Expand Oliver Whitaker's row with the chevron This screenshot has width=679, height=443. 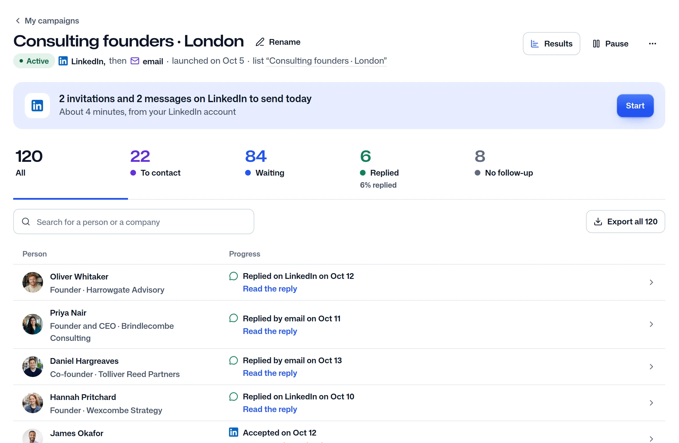tap(651, 282)
